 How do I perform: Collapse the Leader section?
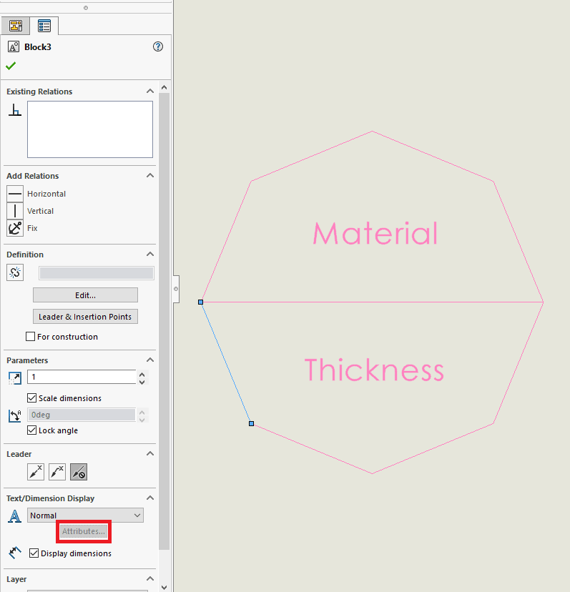coord(150,453)
